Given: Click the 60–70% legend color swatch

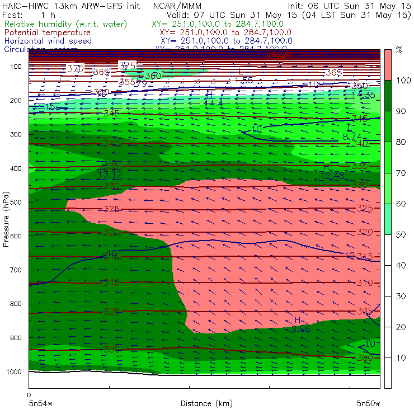Looking at the screenshot, I should click(388, 188).
